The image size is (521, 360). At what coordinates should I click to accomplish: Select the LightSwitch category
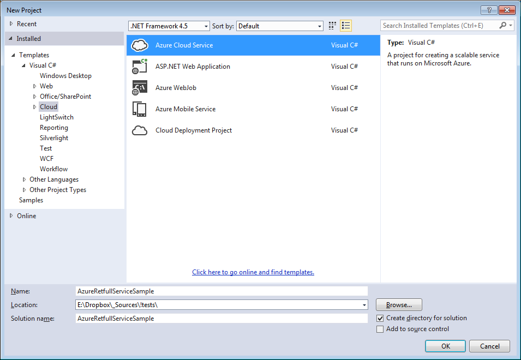click(57, 117)
